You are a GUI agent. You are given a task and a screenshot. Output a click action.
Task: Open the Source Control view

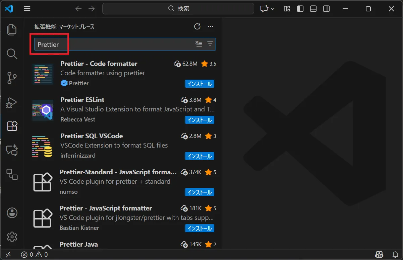(x=12, y=78)
